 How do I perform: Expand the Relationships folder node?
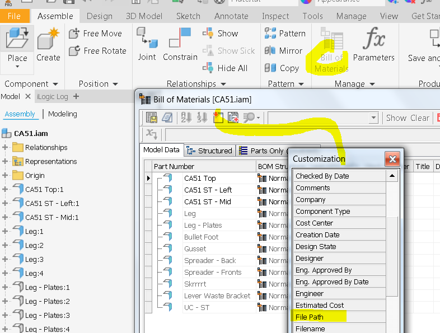[5, 147]
